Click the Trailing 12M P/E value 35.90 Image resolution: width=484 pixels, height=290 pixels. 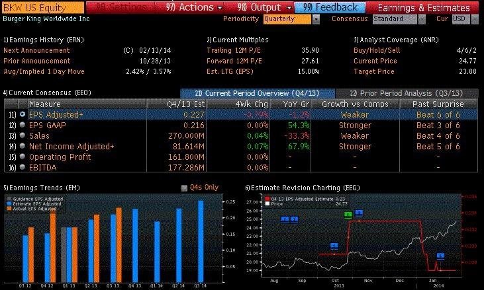pos(310,50)
